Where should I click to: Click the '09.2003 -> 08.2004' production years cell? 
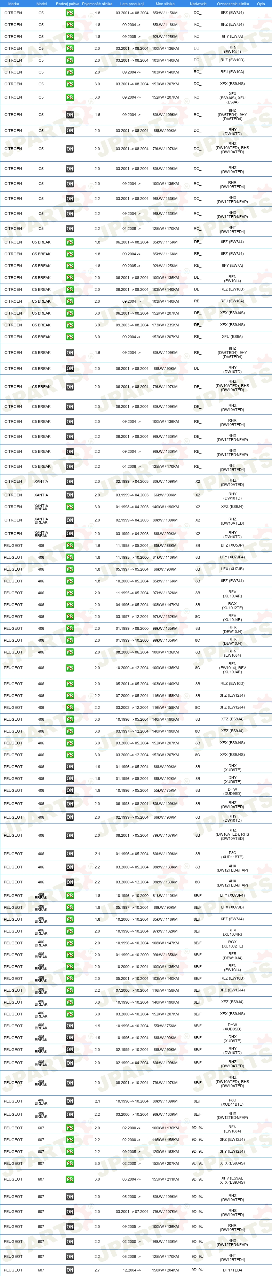point(132,325)
